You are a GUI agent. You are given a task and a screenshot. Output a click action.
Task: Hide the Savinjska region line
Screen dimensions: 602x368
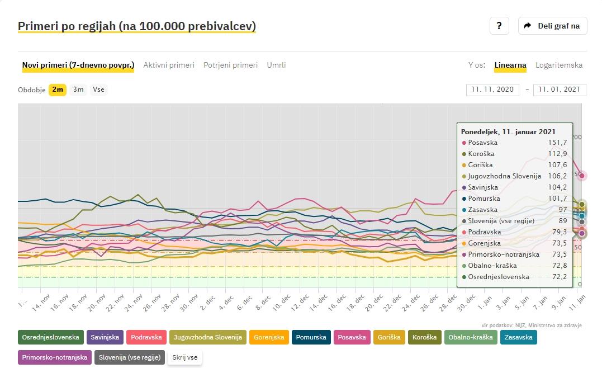click(x=105, y=337)
